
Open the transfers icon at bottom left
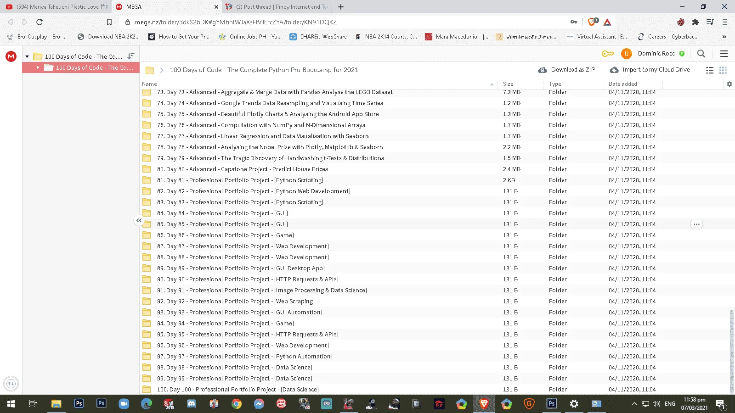[11, 383]
